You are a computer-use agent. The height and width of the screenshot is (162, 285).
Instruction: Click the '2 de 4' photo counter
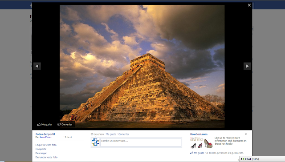click(68, 137)
